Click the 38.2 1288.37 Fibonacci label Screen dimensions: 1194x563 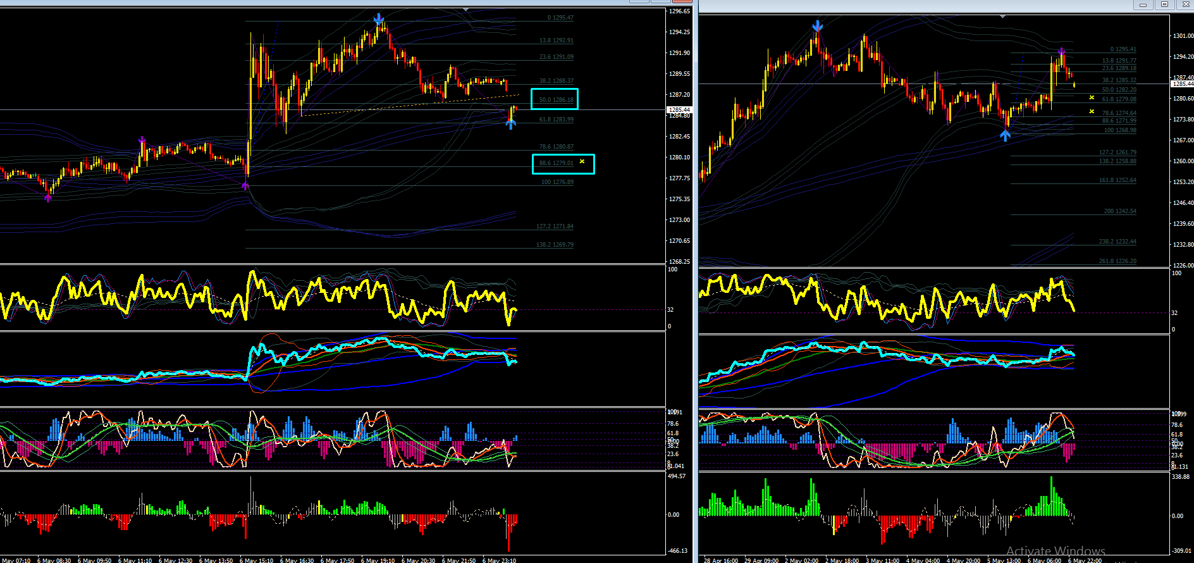point(557,81)
